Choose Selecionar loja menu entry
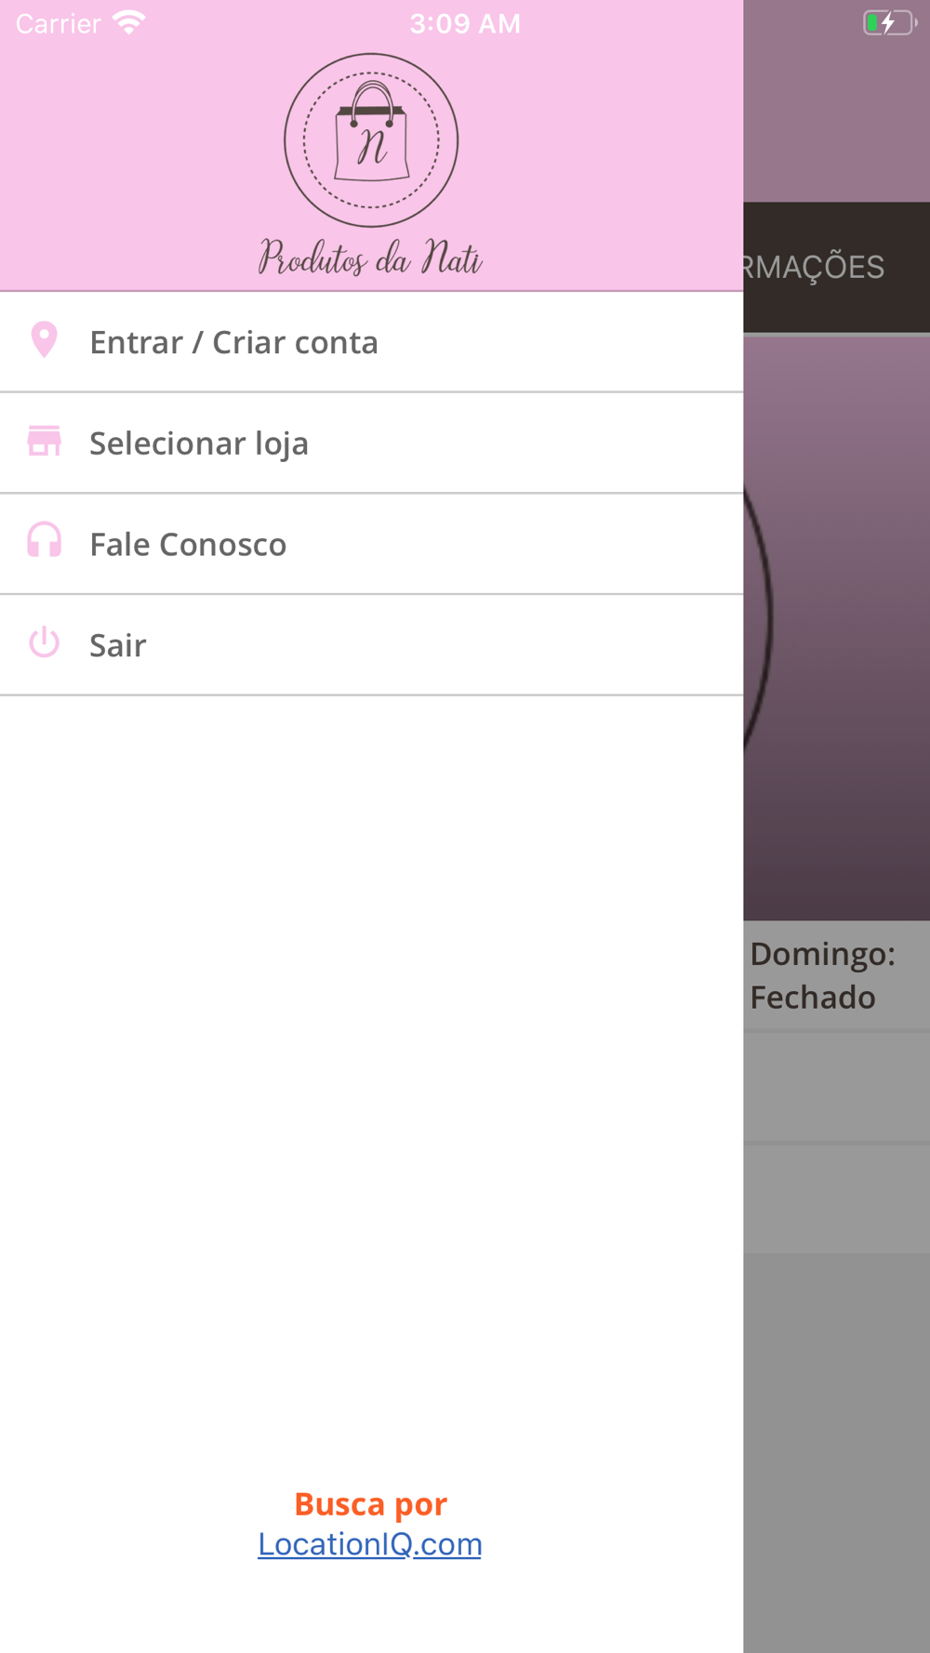Image resolution: width=930 pixels, height=1653 pixels. (371, 443)
